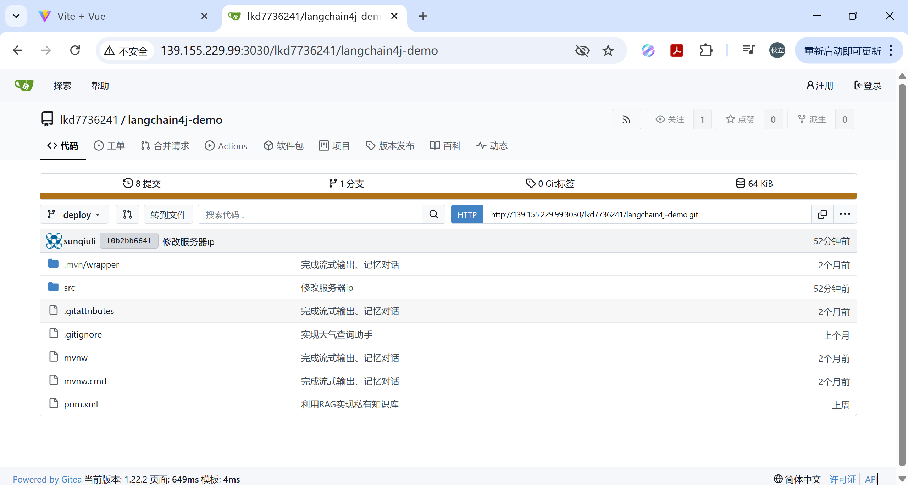Click the Gitea logo home icon
This screenshot has width=908, height=485.
(x=24, y=85)
